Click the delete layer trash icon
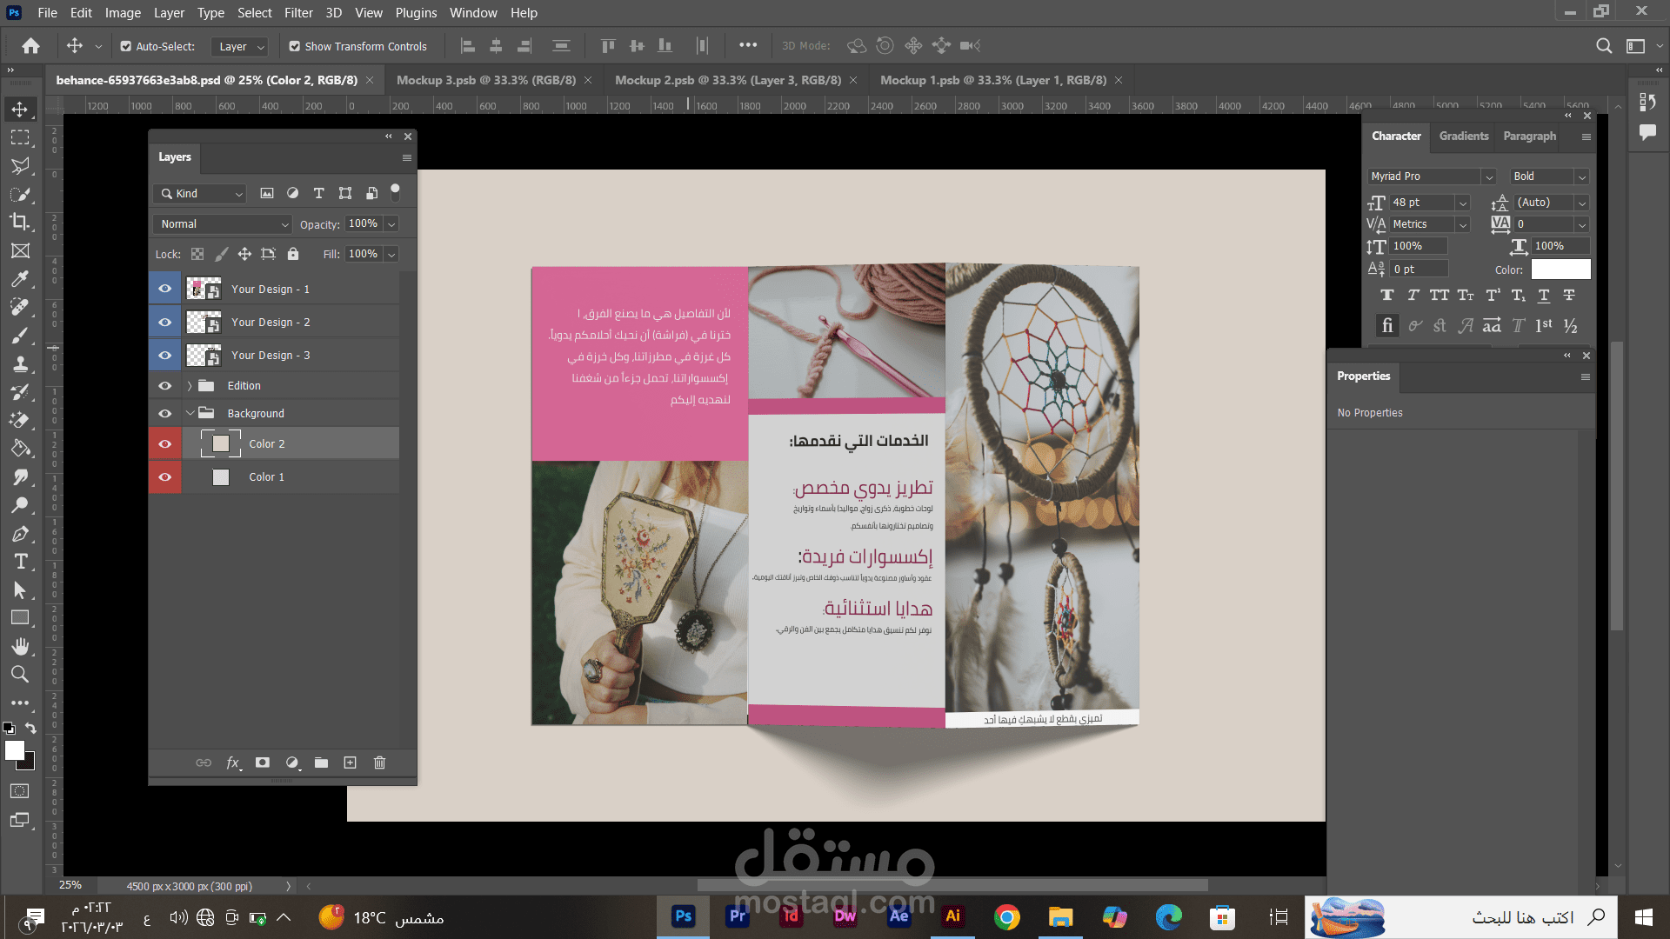Screen dimensions: 1670x939 point(379,763)
